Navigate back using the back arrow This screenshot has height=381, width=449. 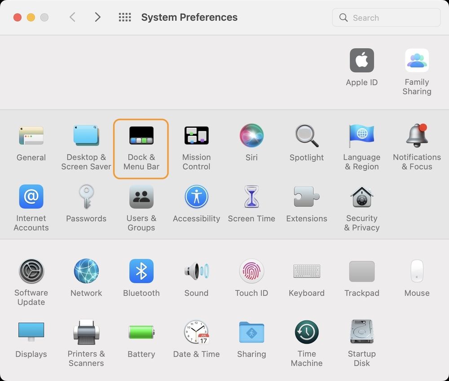click(72, 17)
